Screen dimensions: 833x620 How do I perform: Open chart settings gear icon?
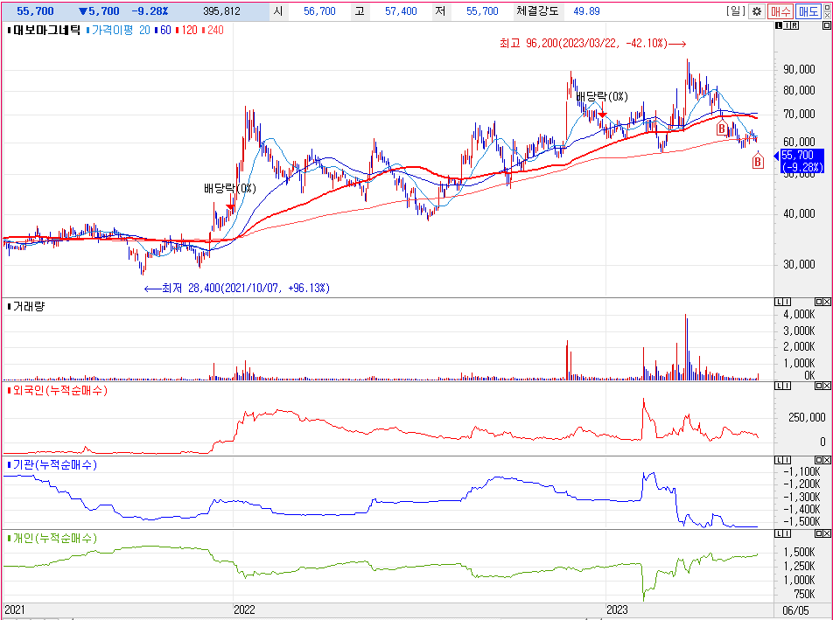click(x=757, y=11)
